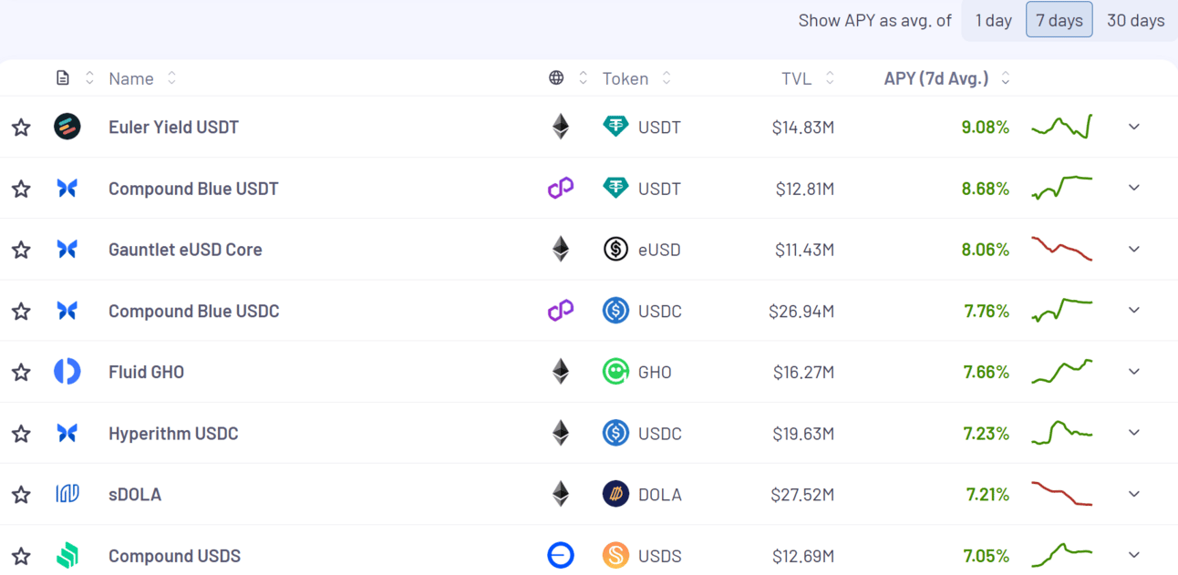The image size is (1178, 575).
Task: Show APY as 1 day average
Action: 994,20
